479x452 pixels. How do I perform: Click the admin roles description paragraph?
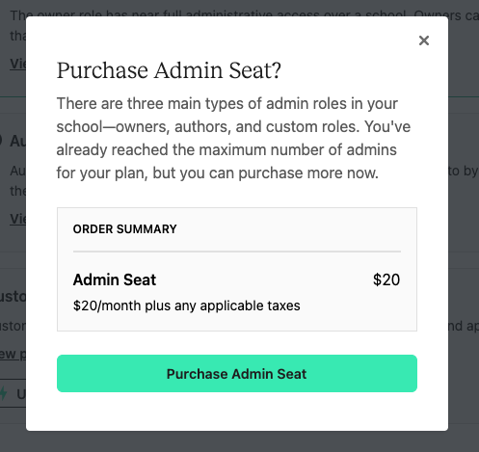tap(233, 138)
